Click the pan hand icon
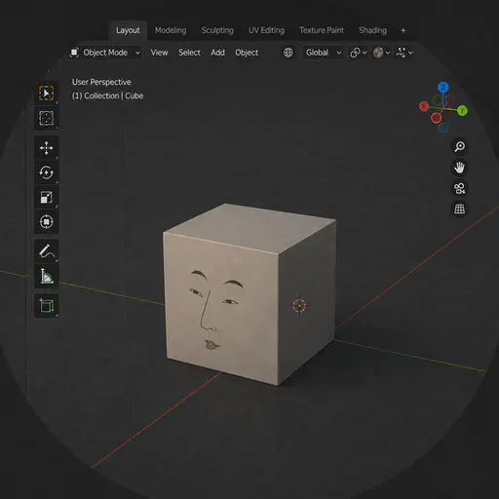 [x=459, y=168]
